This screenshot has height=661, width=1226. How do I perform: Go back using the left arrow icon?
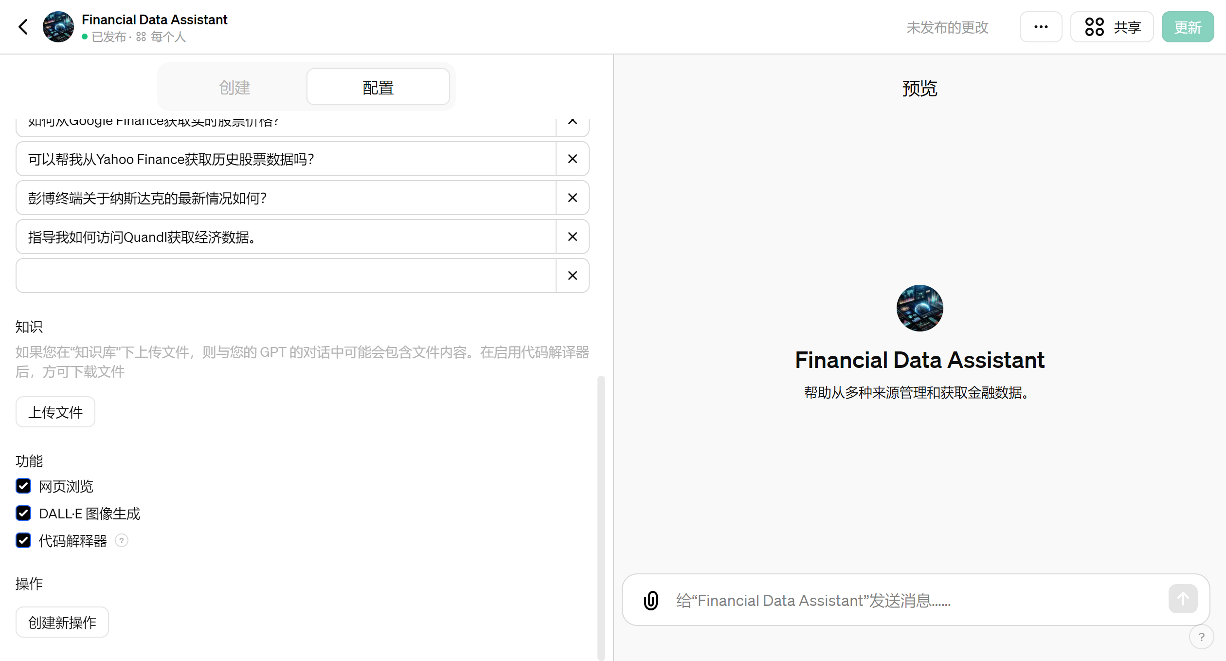[x=23, y=27]
